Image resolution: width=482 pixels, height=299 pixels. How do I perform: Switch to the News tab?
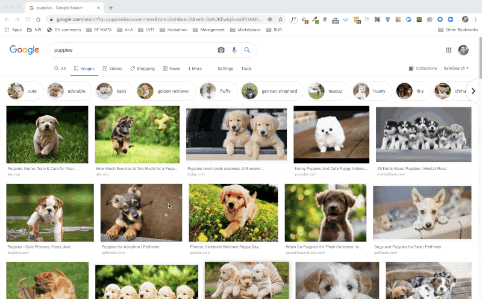(172, 69)
